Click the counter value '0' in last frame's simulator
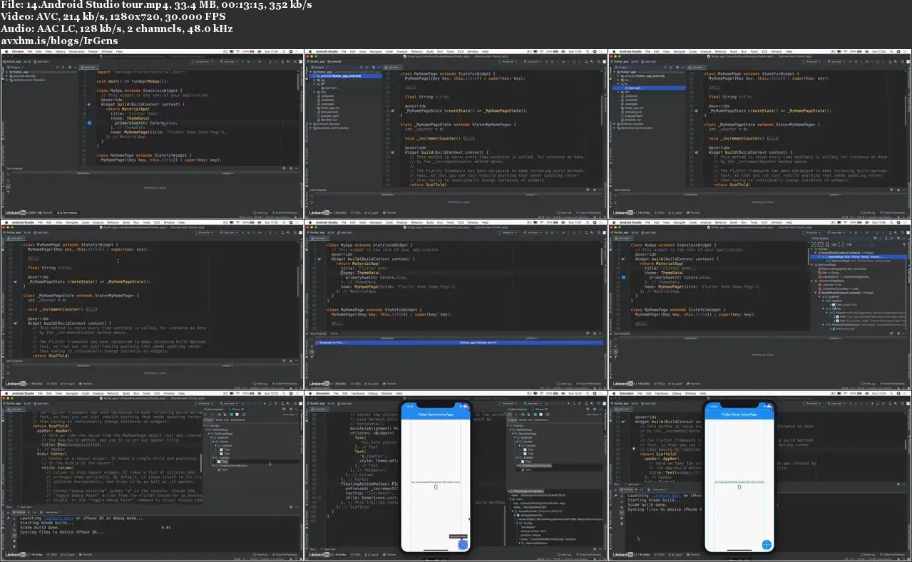 click(739, 486)
